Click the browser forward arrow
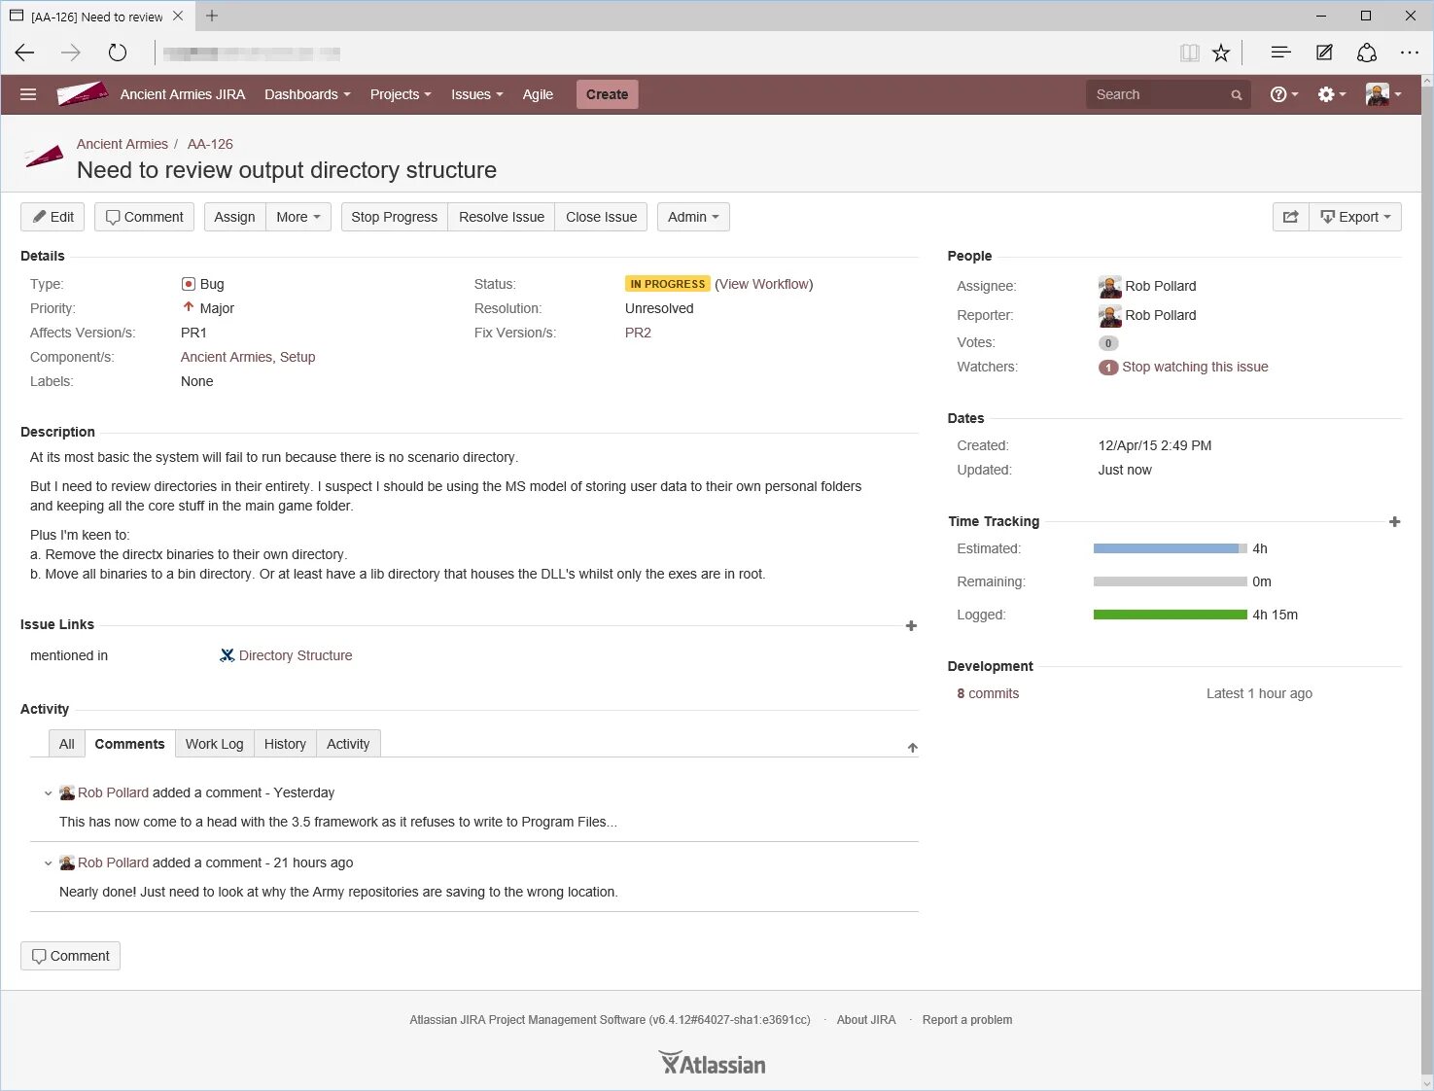This screenshot has height=1091, width=1434. tap(71, 53)
